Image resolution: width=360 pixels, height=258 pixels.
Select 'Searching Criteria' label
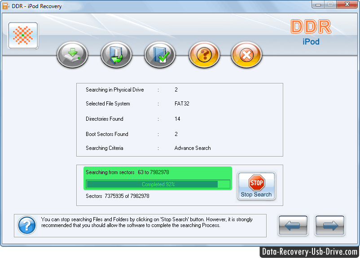[105, 148]
